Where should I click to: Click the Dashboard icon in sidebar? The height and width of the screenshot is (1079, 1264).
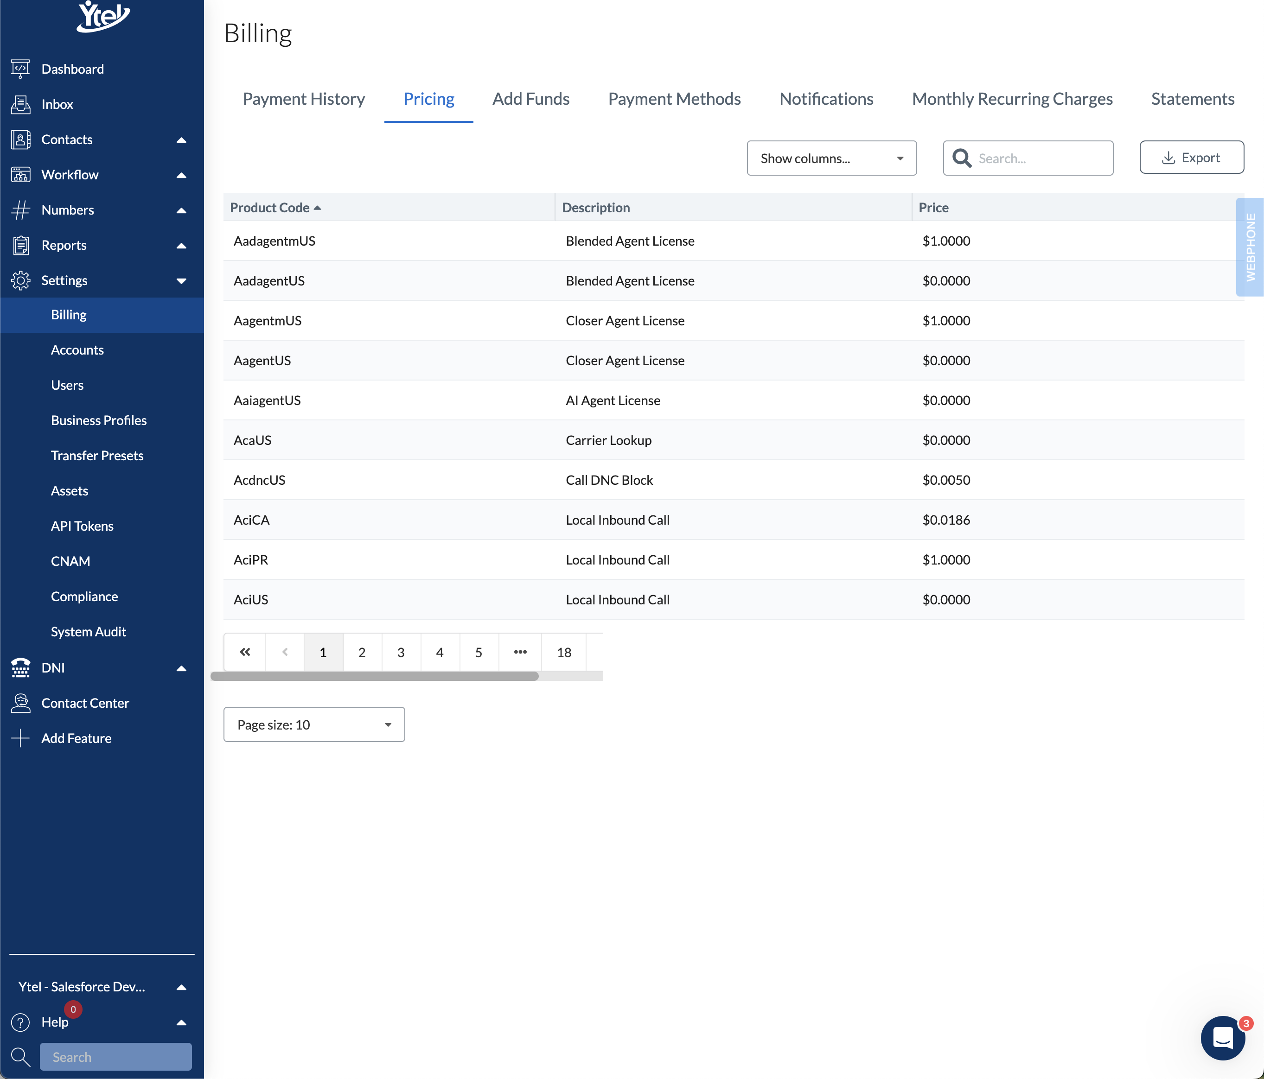pyautogui.click(x=20, y=69)
